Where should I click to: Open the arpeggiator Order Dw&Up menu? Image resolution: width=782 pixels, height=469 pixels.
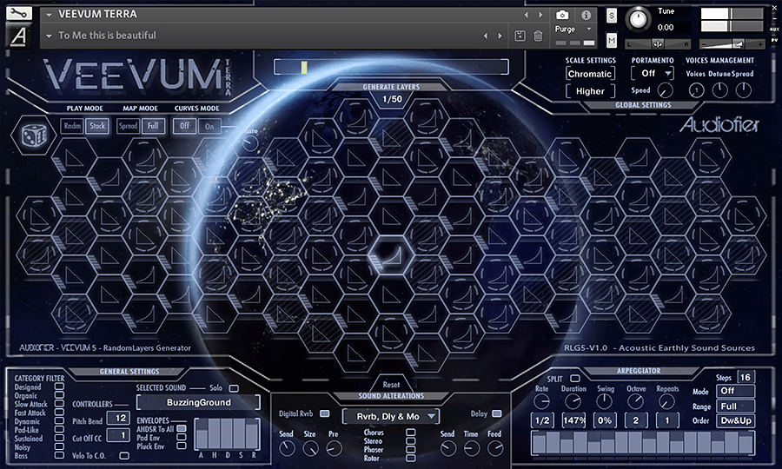pos(736,420)
